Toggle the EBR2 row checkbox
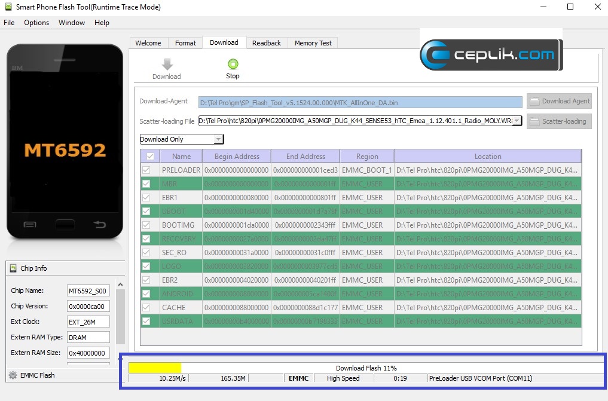This screenshot has height=401, width=608. (x=146, y=280)
